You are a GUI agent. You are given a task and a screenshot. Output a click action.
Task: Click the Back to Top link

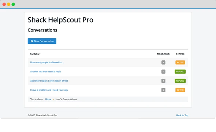[x=182, y=115]
